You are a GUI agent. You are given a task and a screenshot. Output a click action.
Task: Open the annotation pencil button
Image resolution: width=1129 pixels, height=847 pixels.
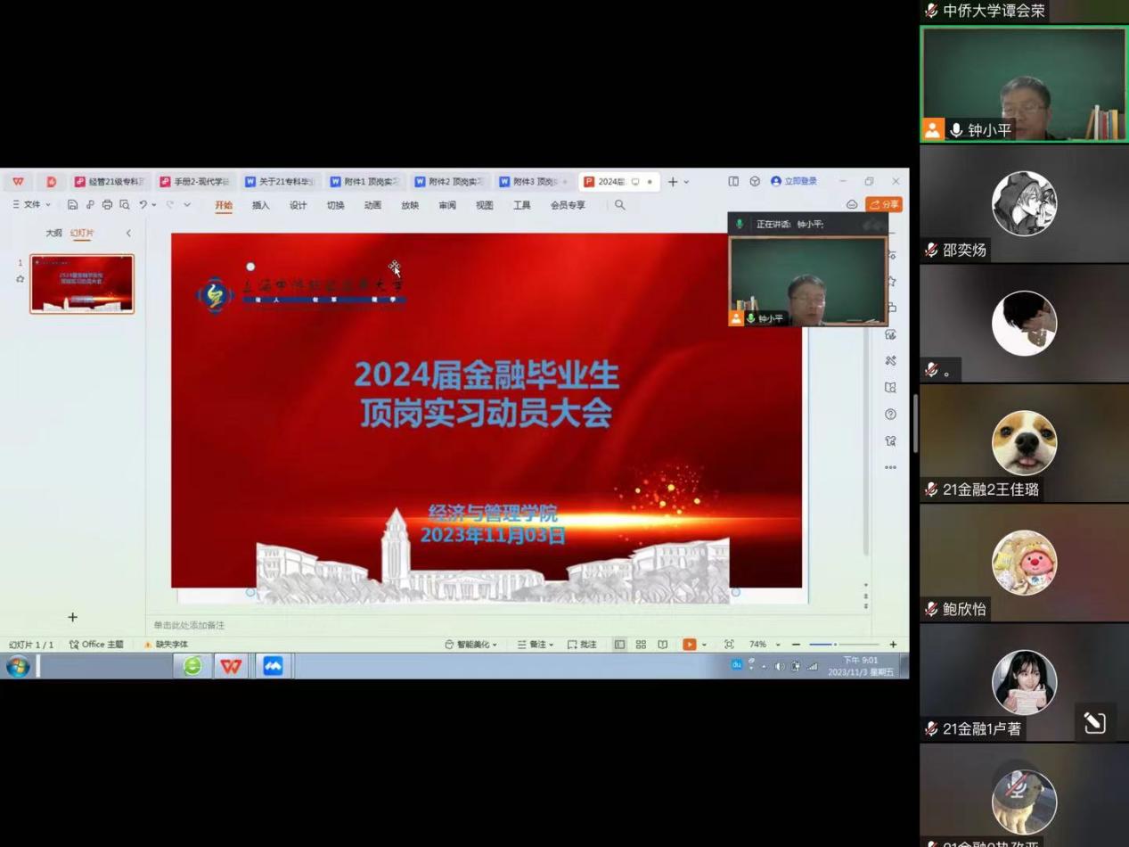pos(1094,723)
